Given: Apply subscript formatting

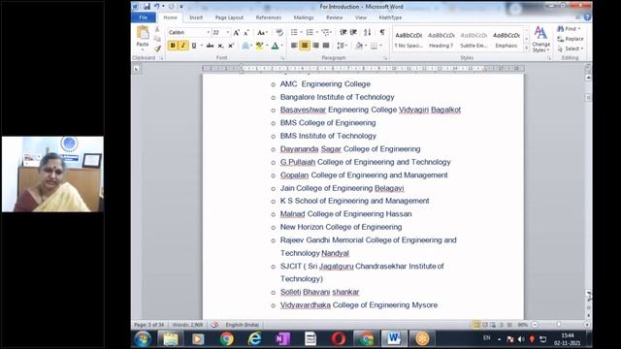Looking at the screenshot, I should [x=220, y=46].
